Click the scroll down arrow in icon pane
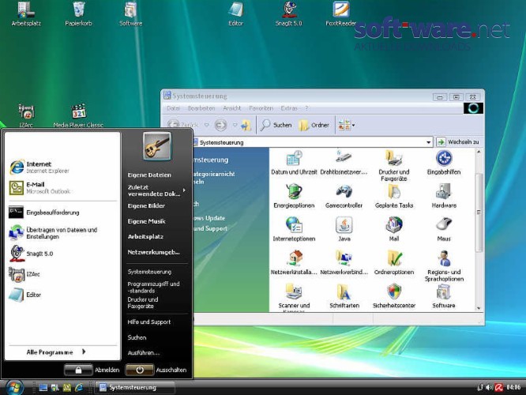Image resolution: width=526 pixels, height=395 pixels. coord(479,308)
